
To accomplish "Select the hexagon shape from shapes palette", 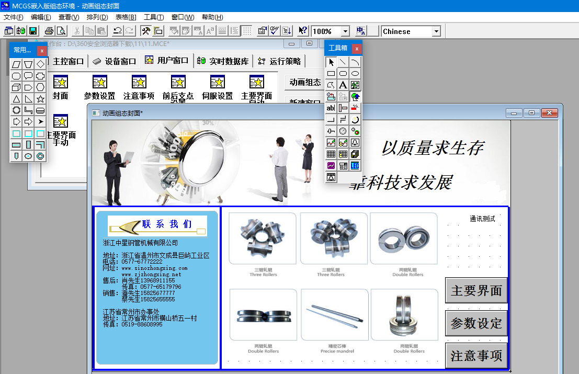I will (40, 87).
